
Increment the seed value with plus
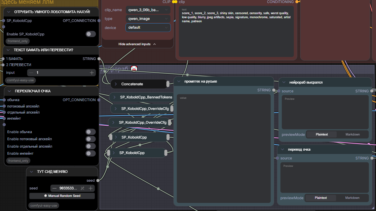point(91,188)
